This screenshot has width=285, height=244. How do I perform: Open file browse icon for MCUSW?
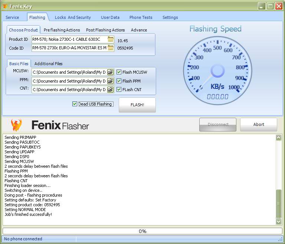(x=110, y=72)
